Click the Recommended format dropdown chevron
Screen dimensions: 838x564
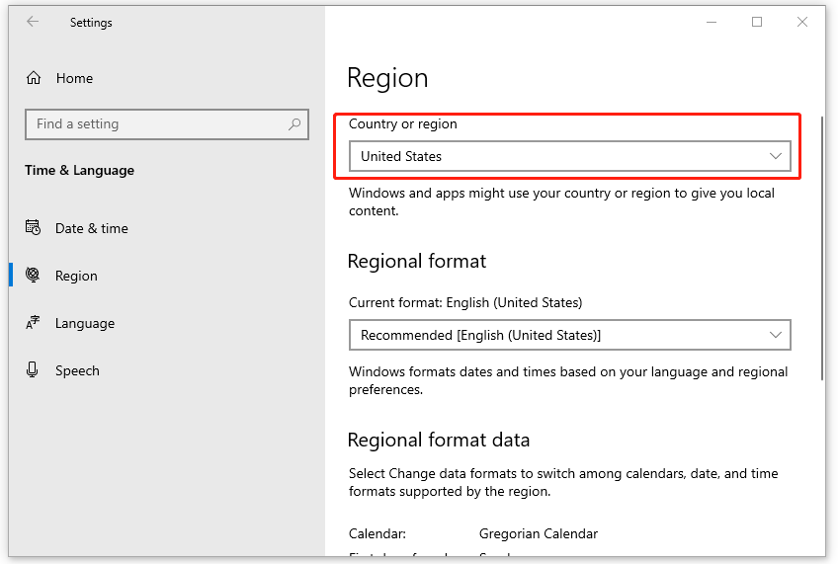(776, 335)
